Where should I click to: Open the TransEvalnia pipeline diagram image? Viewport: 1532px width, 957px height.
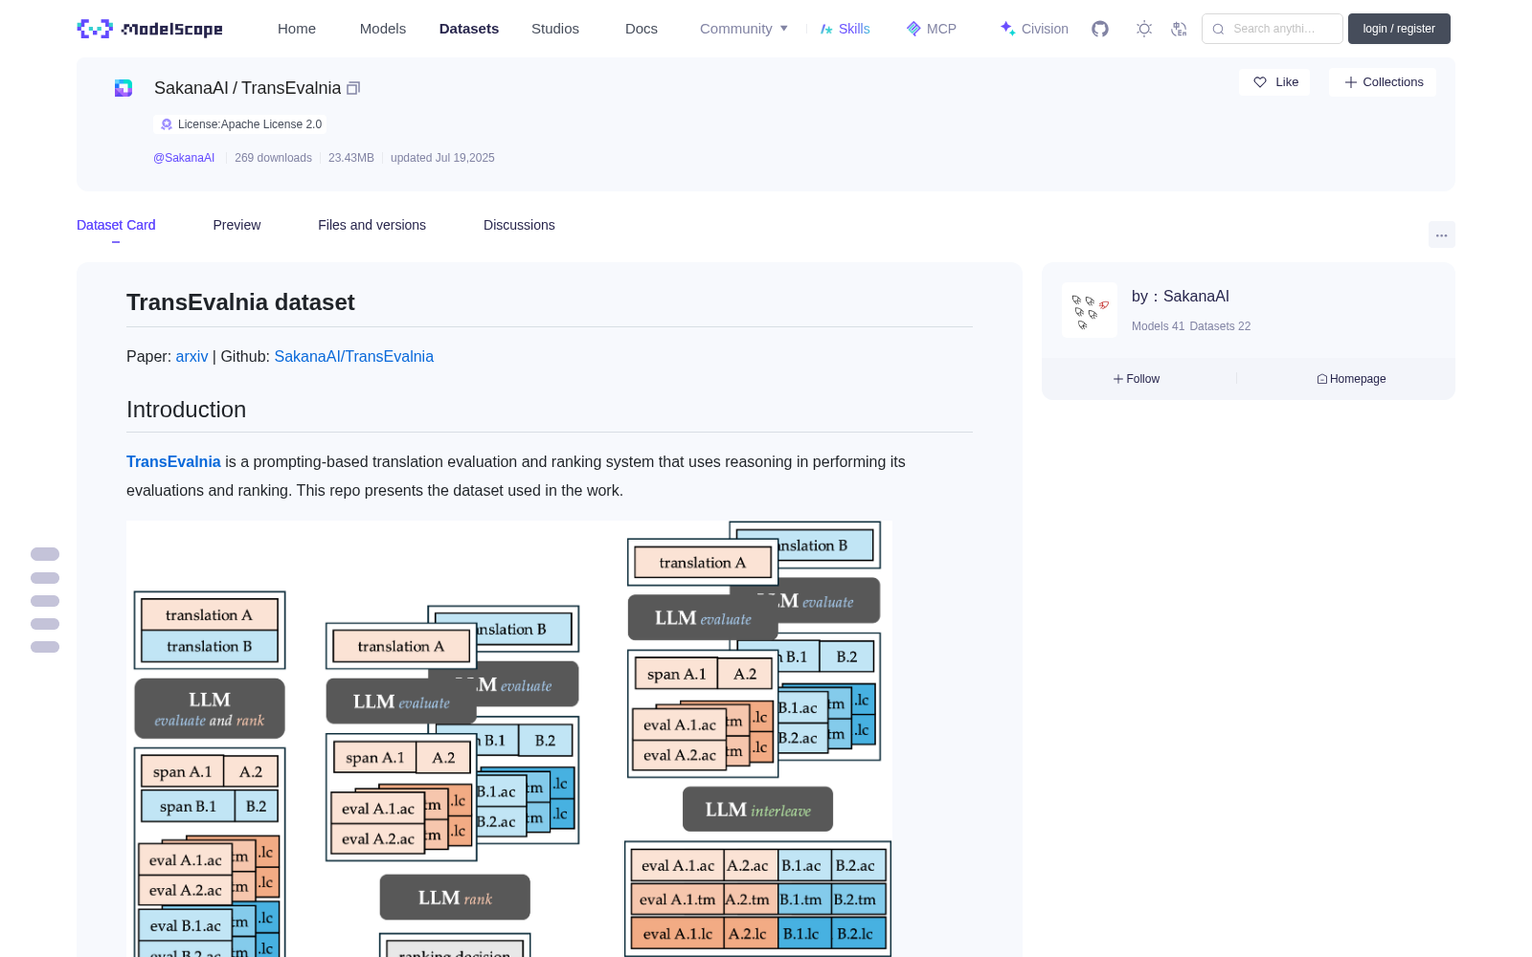509,739
